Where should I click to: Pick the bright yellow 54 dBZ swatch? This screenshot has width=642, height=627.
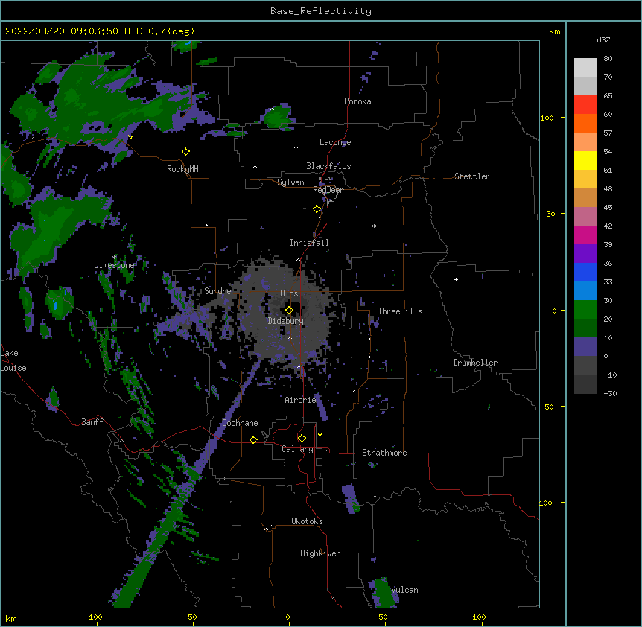[x=585, y=160]
